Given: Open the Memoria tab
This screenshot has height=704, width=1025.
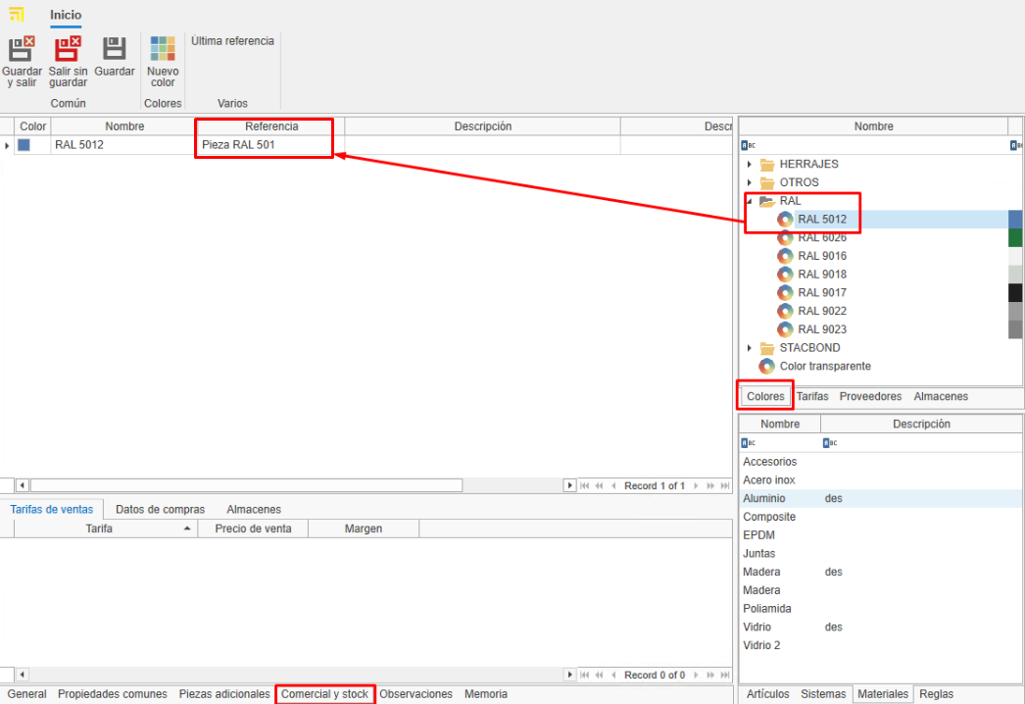Looking at the screenshot, I should (486, 694).
